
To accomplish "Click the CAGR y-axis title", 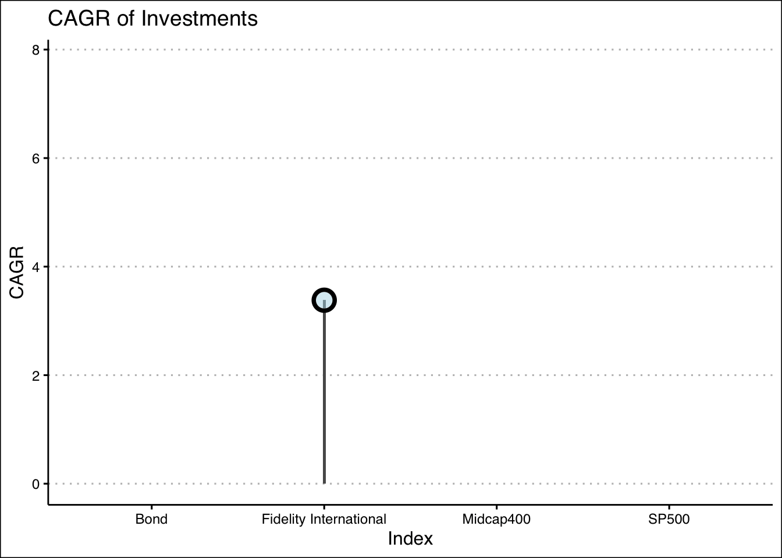I will pyautogui.click(x=16, y=273).
